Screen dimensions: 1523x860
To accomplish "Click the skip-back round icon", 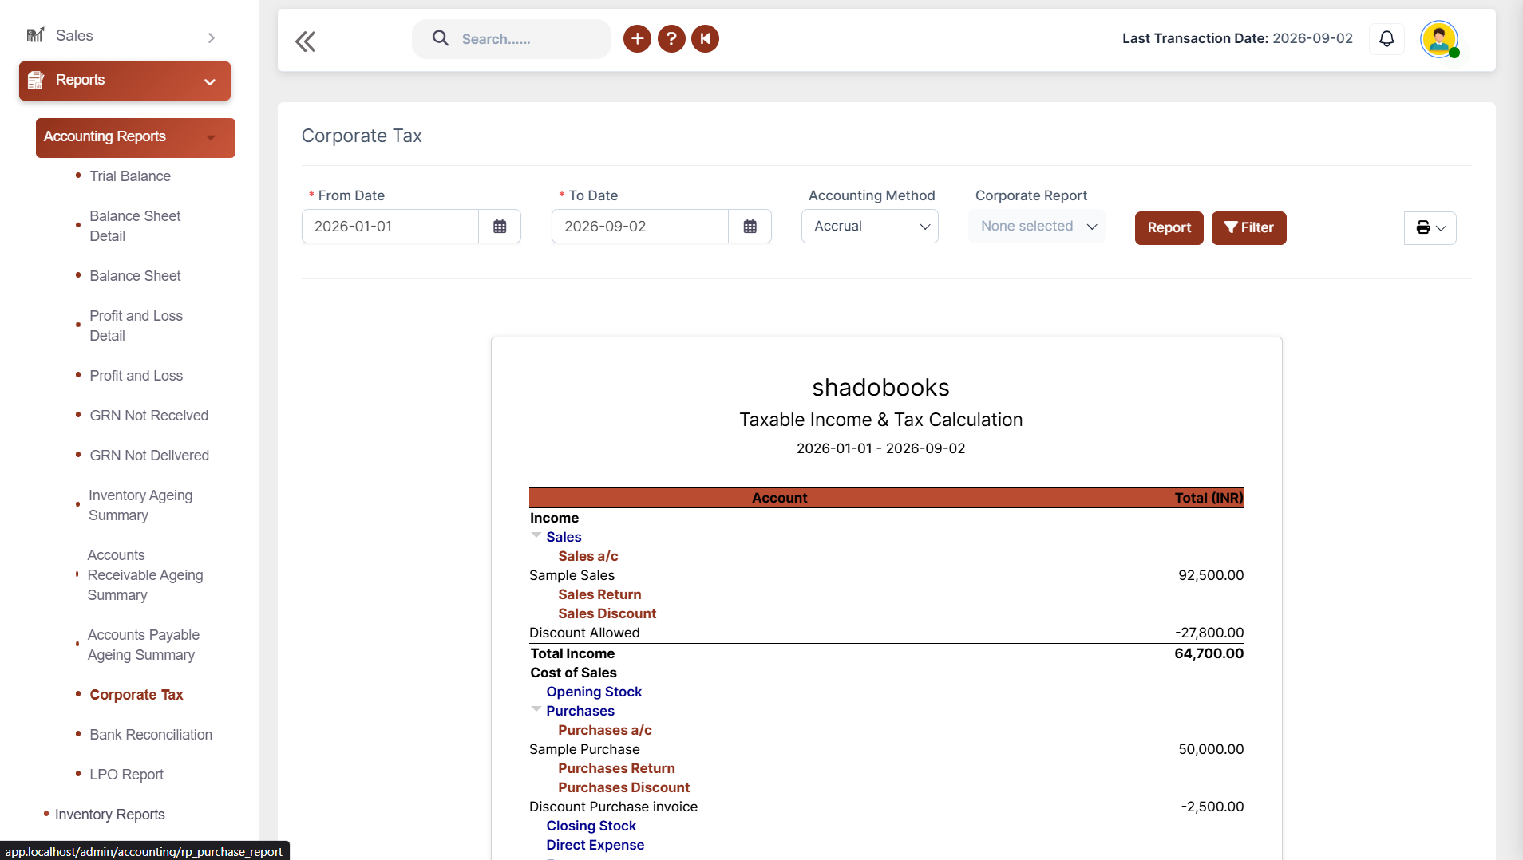I will point(706,38).
